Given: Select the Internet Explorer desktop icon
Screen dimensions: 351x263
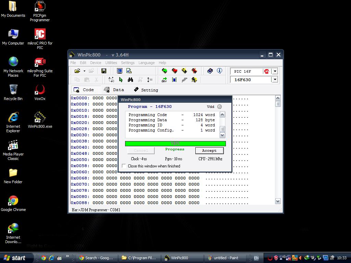Looking at the screenshot, I should [x=13, y=122].
